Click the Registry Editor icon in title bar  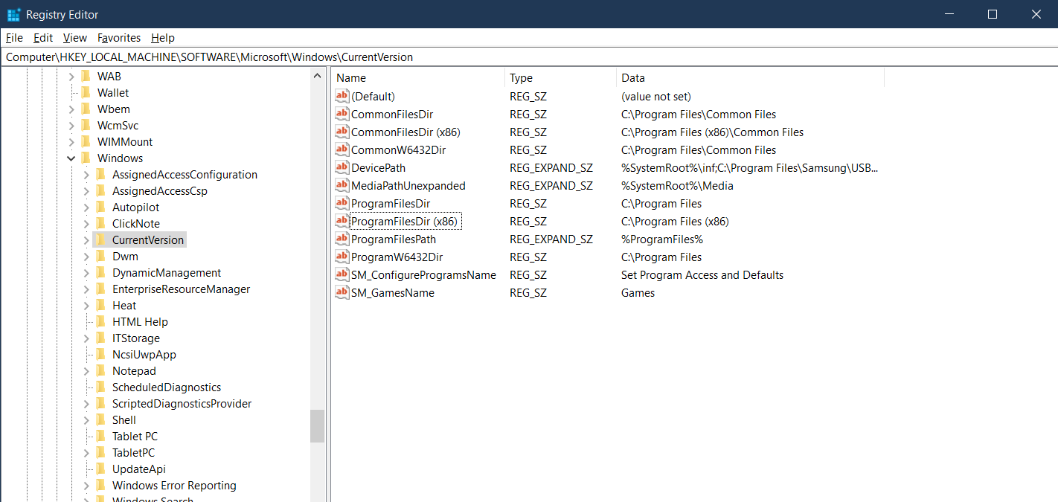click(x=12, y=14)
